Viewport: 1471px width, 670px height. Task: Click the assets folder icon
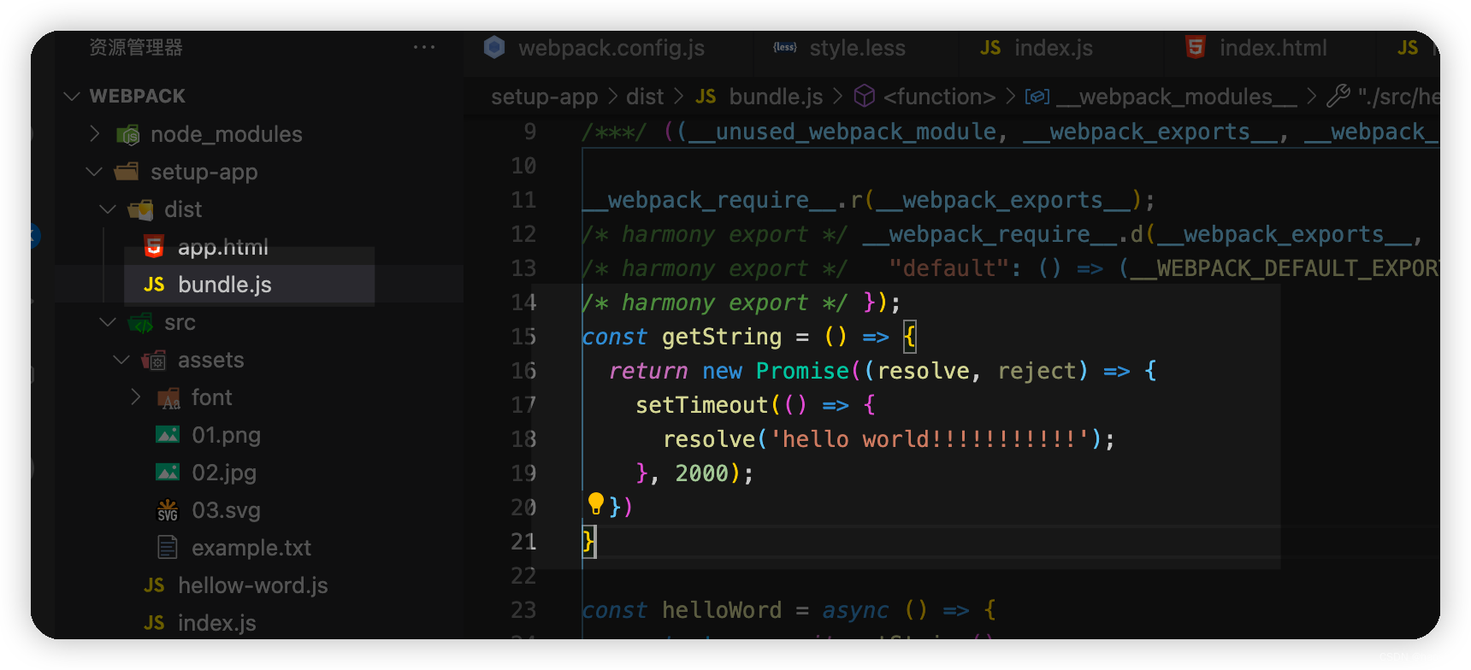click(x=155, y=361)
